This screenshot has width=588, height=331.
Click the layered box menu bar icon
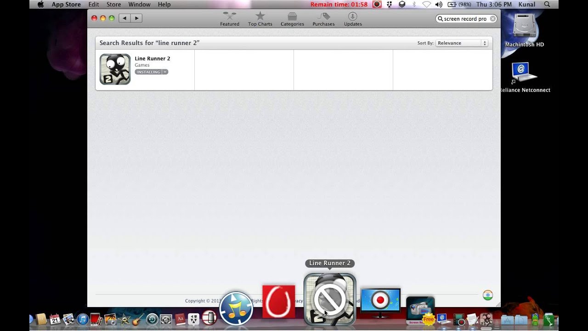(x=402, y=4)
